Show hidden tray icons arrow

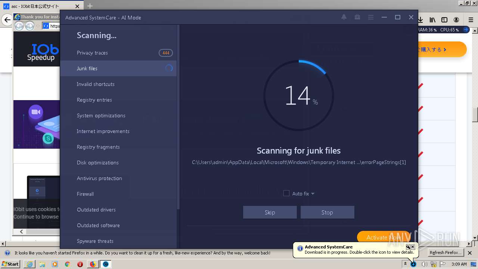(405, 264)
